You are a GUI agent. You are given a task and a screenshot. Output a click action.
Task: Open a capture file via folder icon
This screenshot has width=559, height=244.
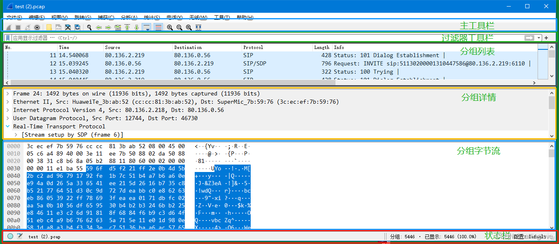point(49,28)
